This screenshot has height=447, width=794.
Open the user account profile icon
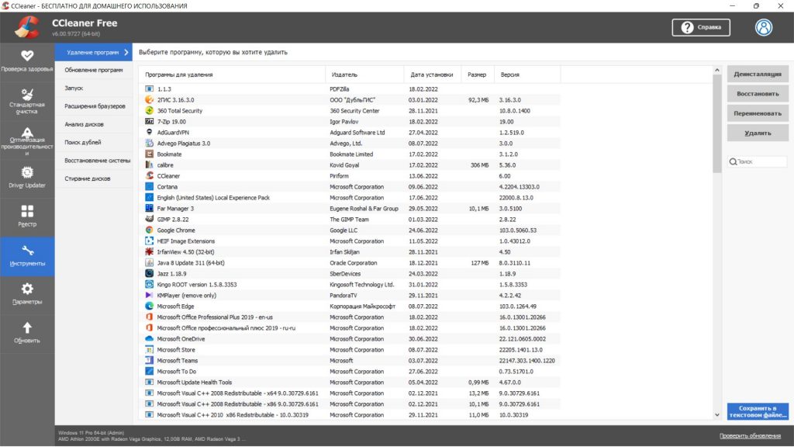[764, 27]
